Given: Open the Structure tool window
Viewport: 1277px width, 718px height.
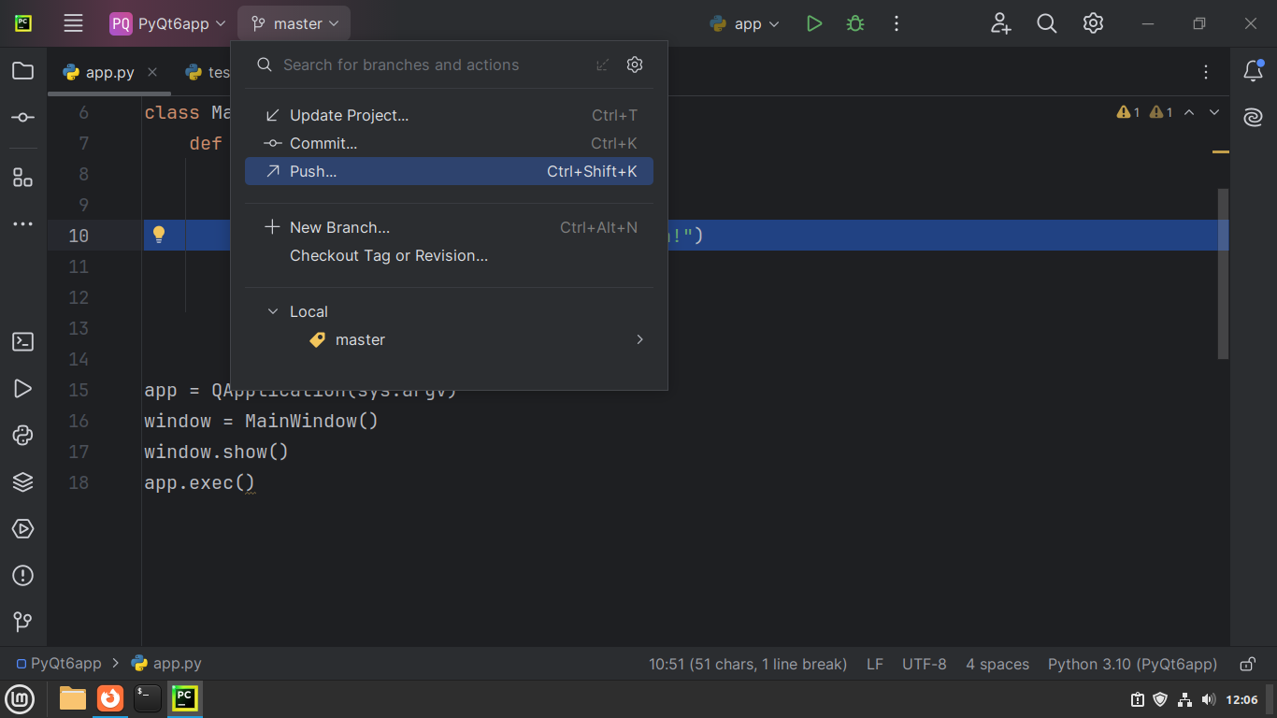Looking at the screenshot, I should 23,178.
